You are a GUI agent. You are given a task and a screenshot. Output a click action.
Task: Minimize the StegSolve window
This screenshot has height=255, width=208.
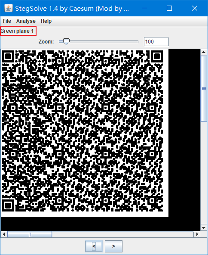144,8
